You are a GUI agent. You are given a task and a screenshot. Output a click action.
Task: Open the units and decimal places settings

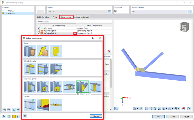[9, 116]
